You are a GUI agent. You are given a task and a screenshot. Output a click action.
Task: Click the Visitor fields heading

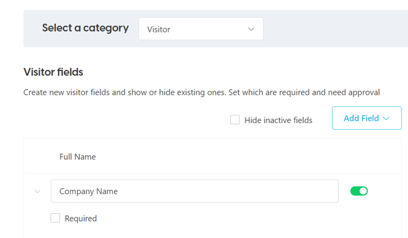pyautogui.click(x=53, y=72)
